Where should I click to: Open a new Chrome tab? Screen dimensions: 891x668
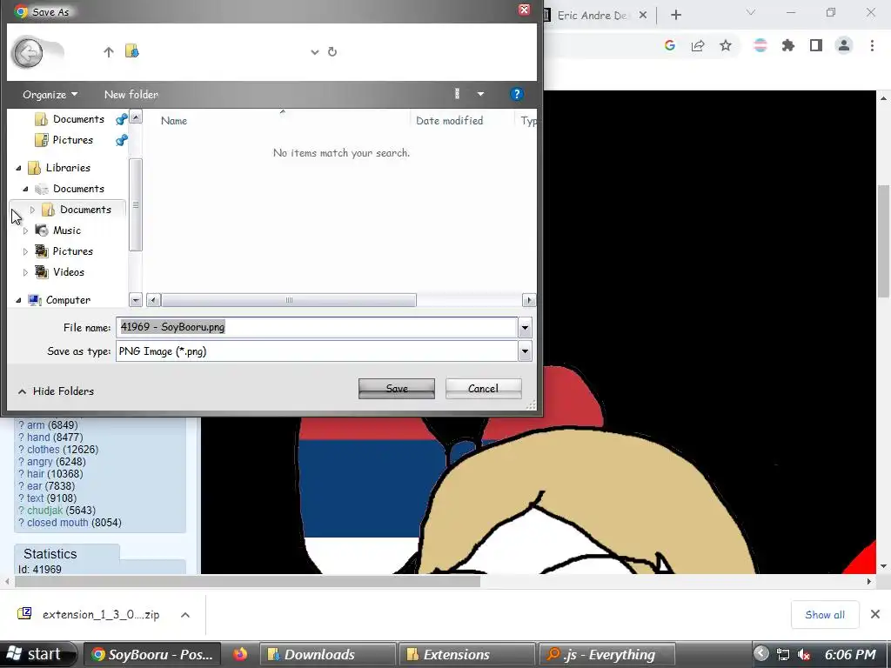tap(675, 16)
